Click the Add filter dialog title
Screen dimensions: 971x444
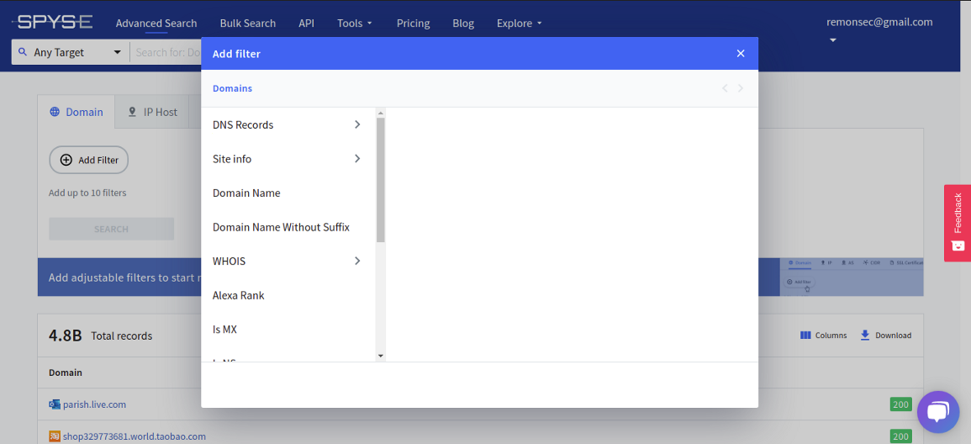click(x=236, y=54)
